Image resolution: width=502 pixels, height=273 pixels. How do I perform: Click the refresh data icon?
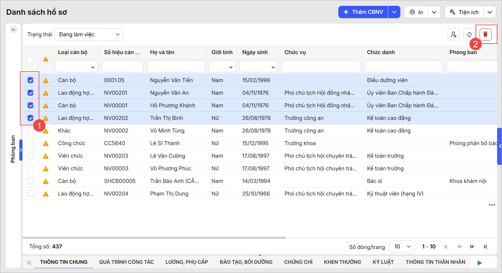coord(469,34)
